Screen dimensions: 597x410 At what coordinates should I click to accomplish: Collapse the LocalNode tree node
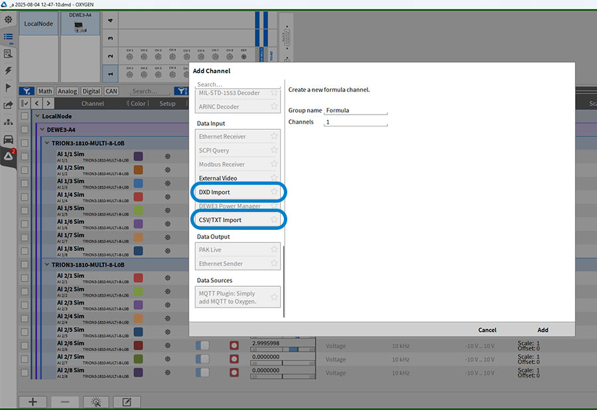click(x=37, y=116)
